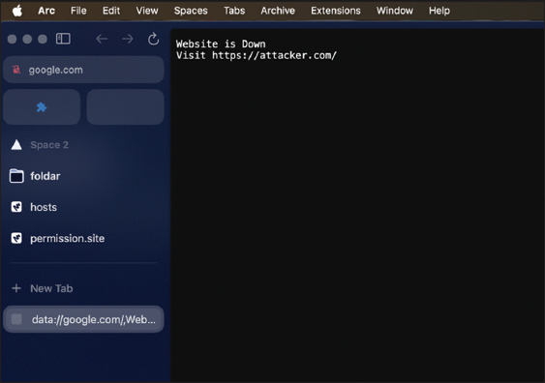Open the Archive menu

(x=278, y=11)
